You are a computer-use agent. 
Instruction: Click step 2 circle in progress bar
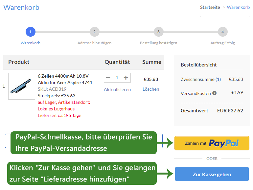click(x=95, y=32)
